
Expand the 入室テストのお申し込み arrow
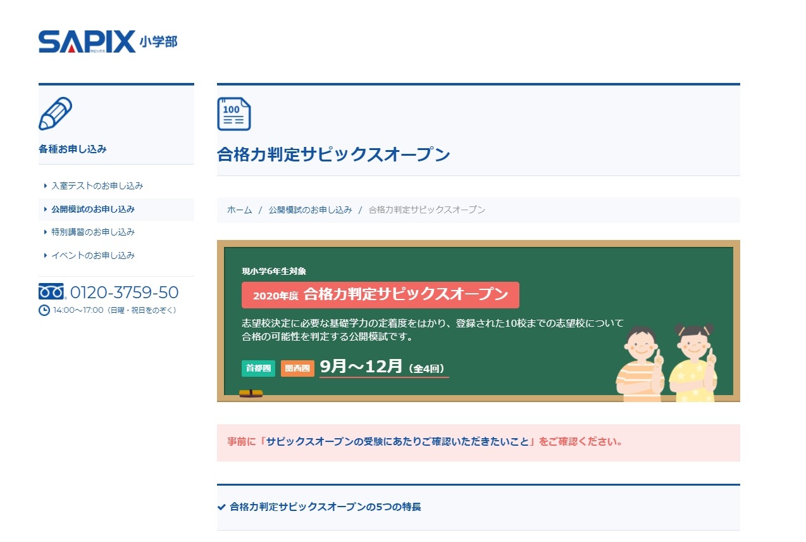pyautogui.click(x=44, y=186)
